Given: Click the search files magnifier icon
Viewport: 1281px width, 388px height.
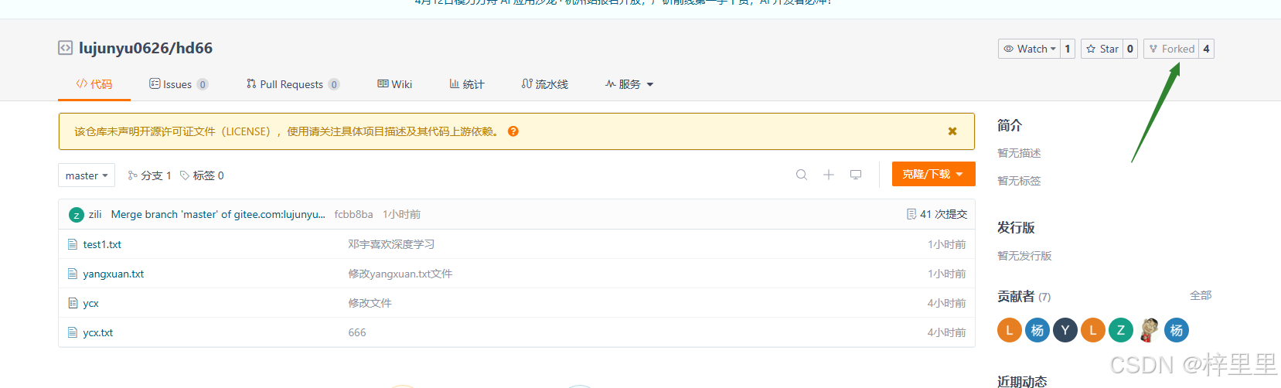Looking at the screenshot, I should pyautogui.click(x=802, y=175).
